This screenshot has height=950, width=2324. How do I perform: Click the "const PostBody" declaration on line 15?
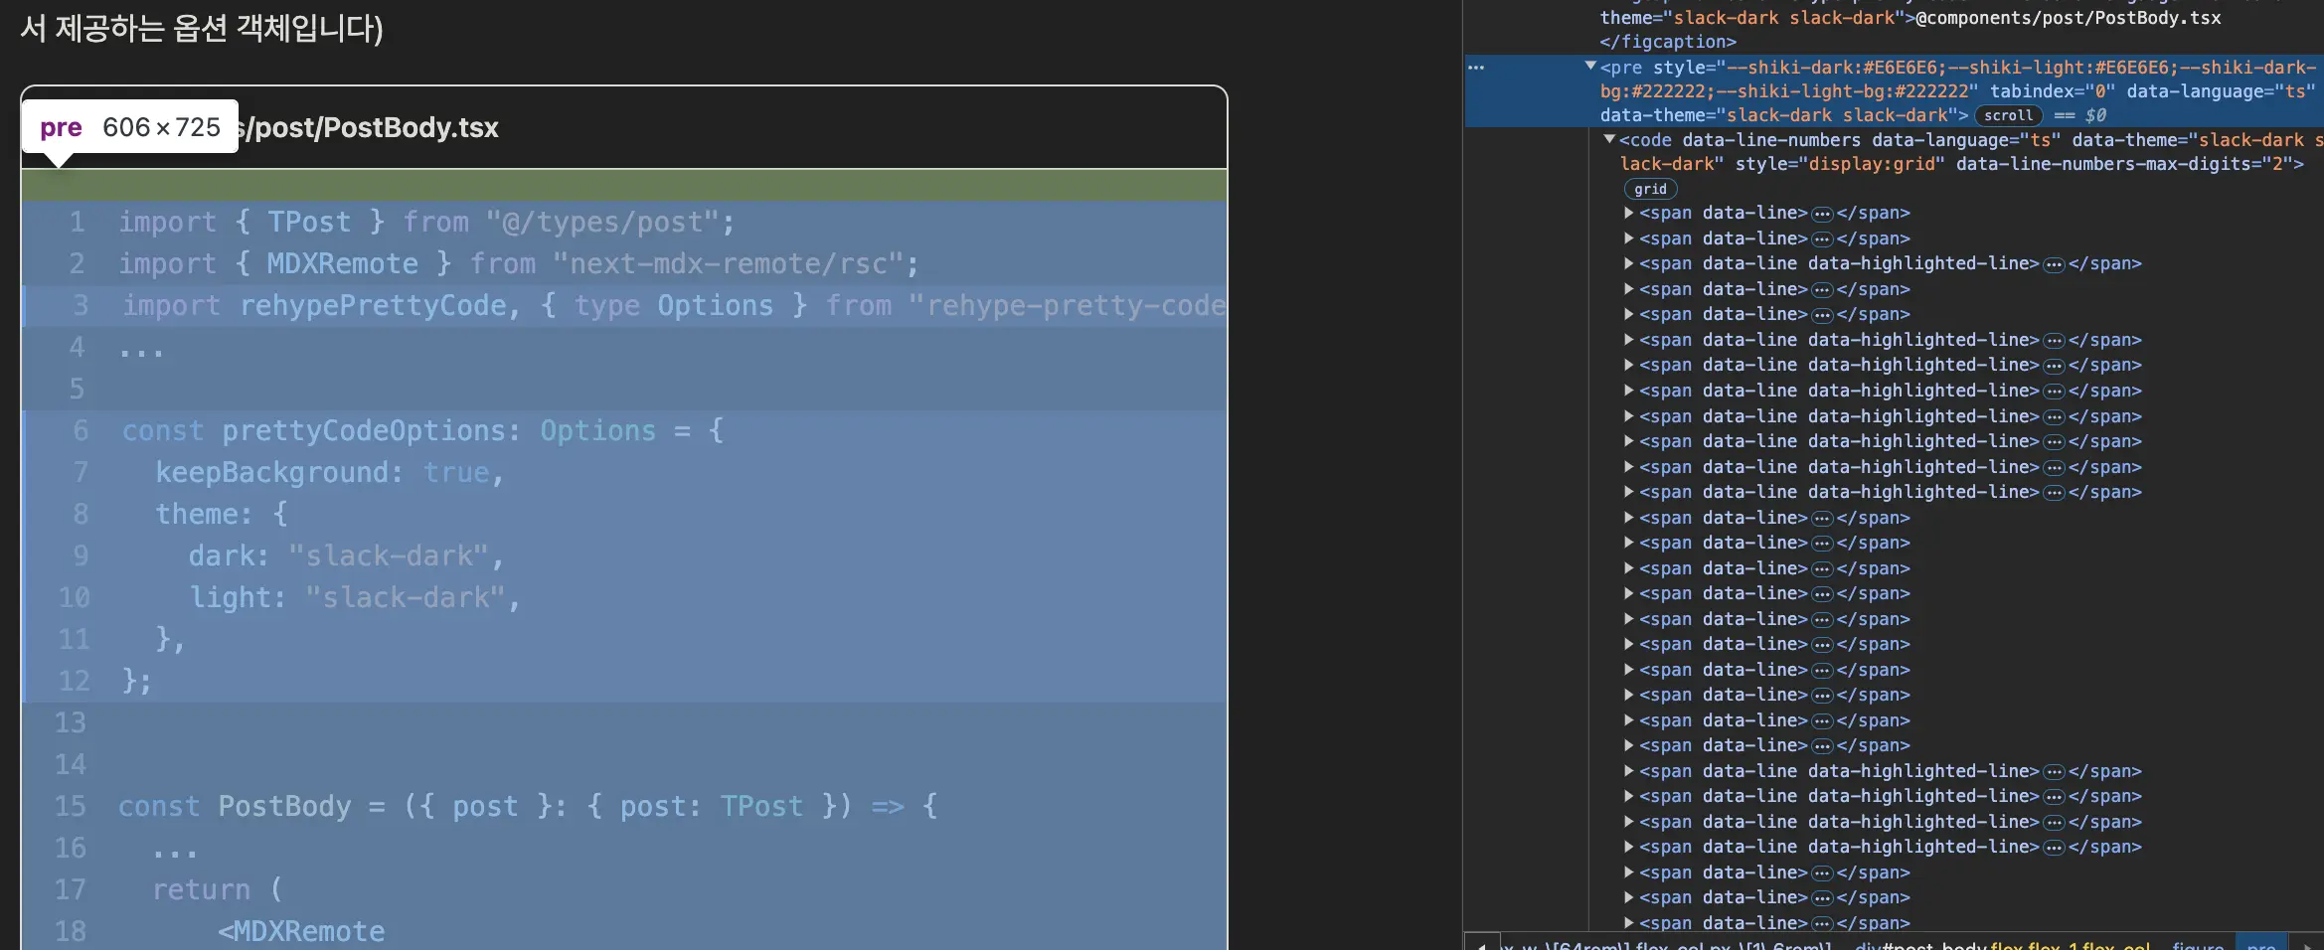coord(235,806)
